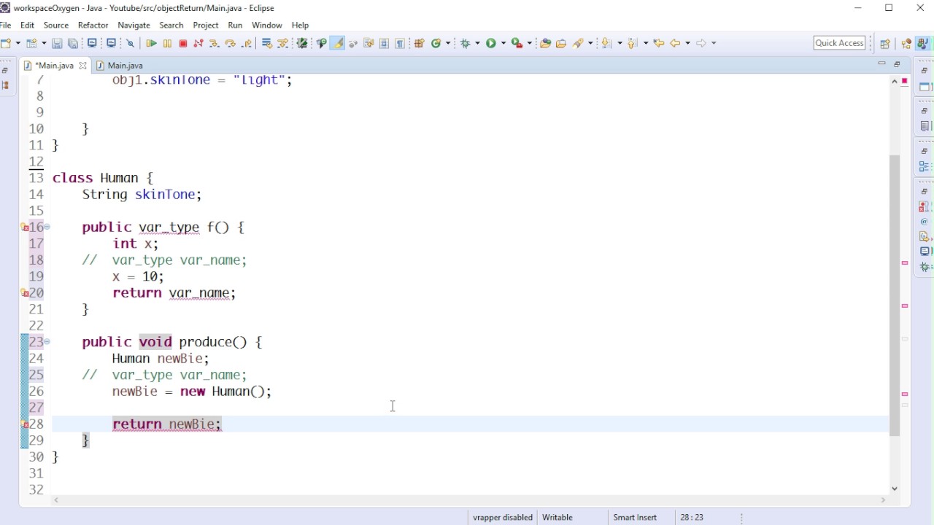Open the File menu
The image size is (934, 525).
click(6, 25)
